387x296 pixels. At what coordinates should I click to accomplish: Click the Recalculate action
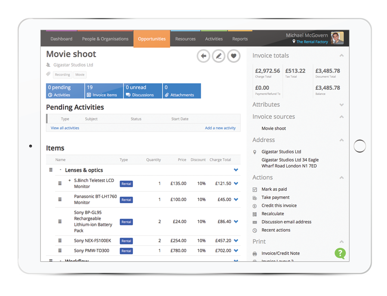(273, 214)
